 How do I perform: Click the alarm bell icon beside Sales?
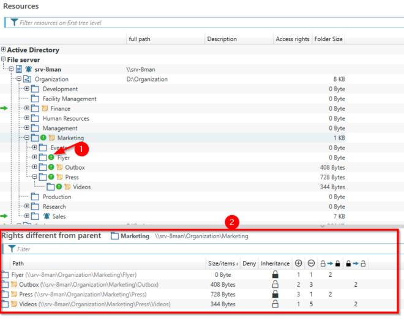pyautogui.click(x=47, y=216)
